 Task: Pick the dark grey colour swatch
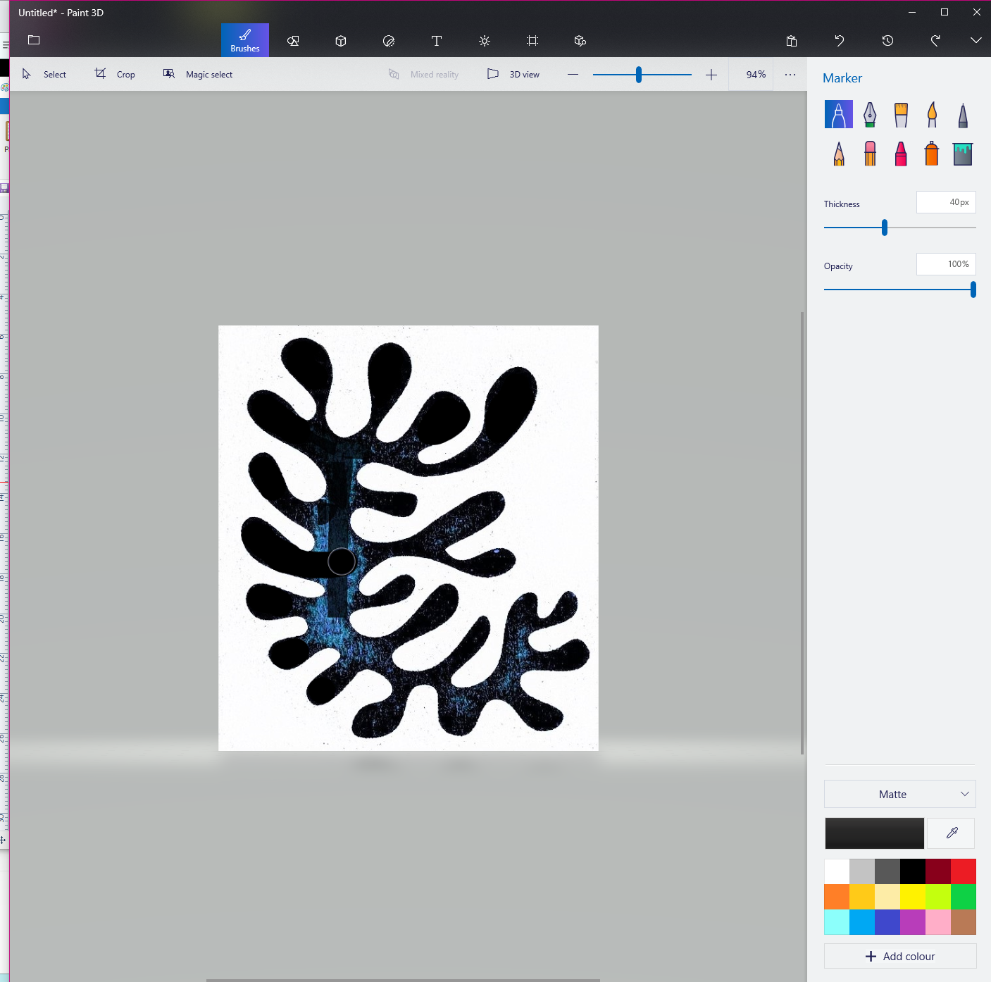point(887,871)
